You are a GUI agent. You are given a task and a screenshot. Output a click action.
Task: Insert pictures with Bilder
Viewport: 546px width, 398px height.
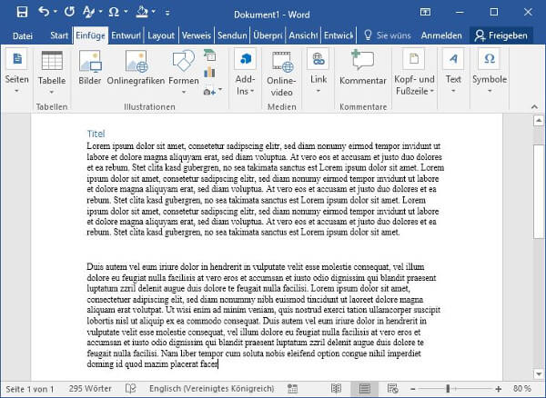pos(90,68)
